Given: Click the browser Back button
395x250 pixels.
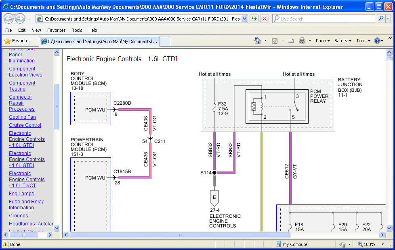Looking at the screenshot, I should tap(9, 19).
